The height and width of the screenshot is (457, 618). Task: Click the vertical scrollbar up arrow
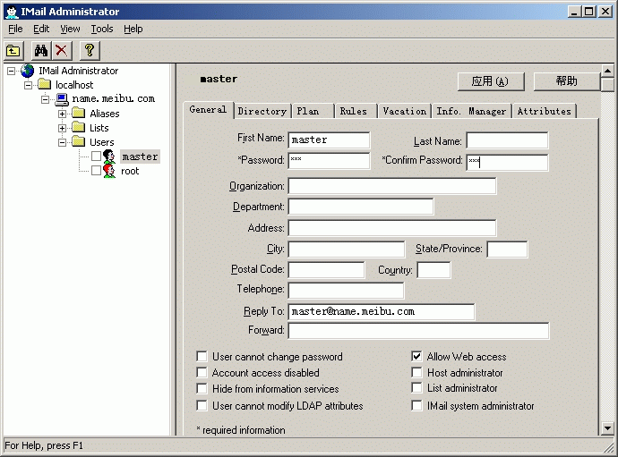tap(608, 71)
